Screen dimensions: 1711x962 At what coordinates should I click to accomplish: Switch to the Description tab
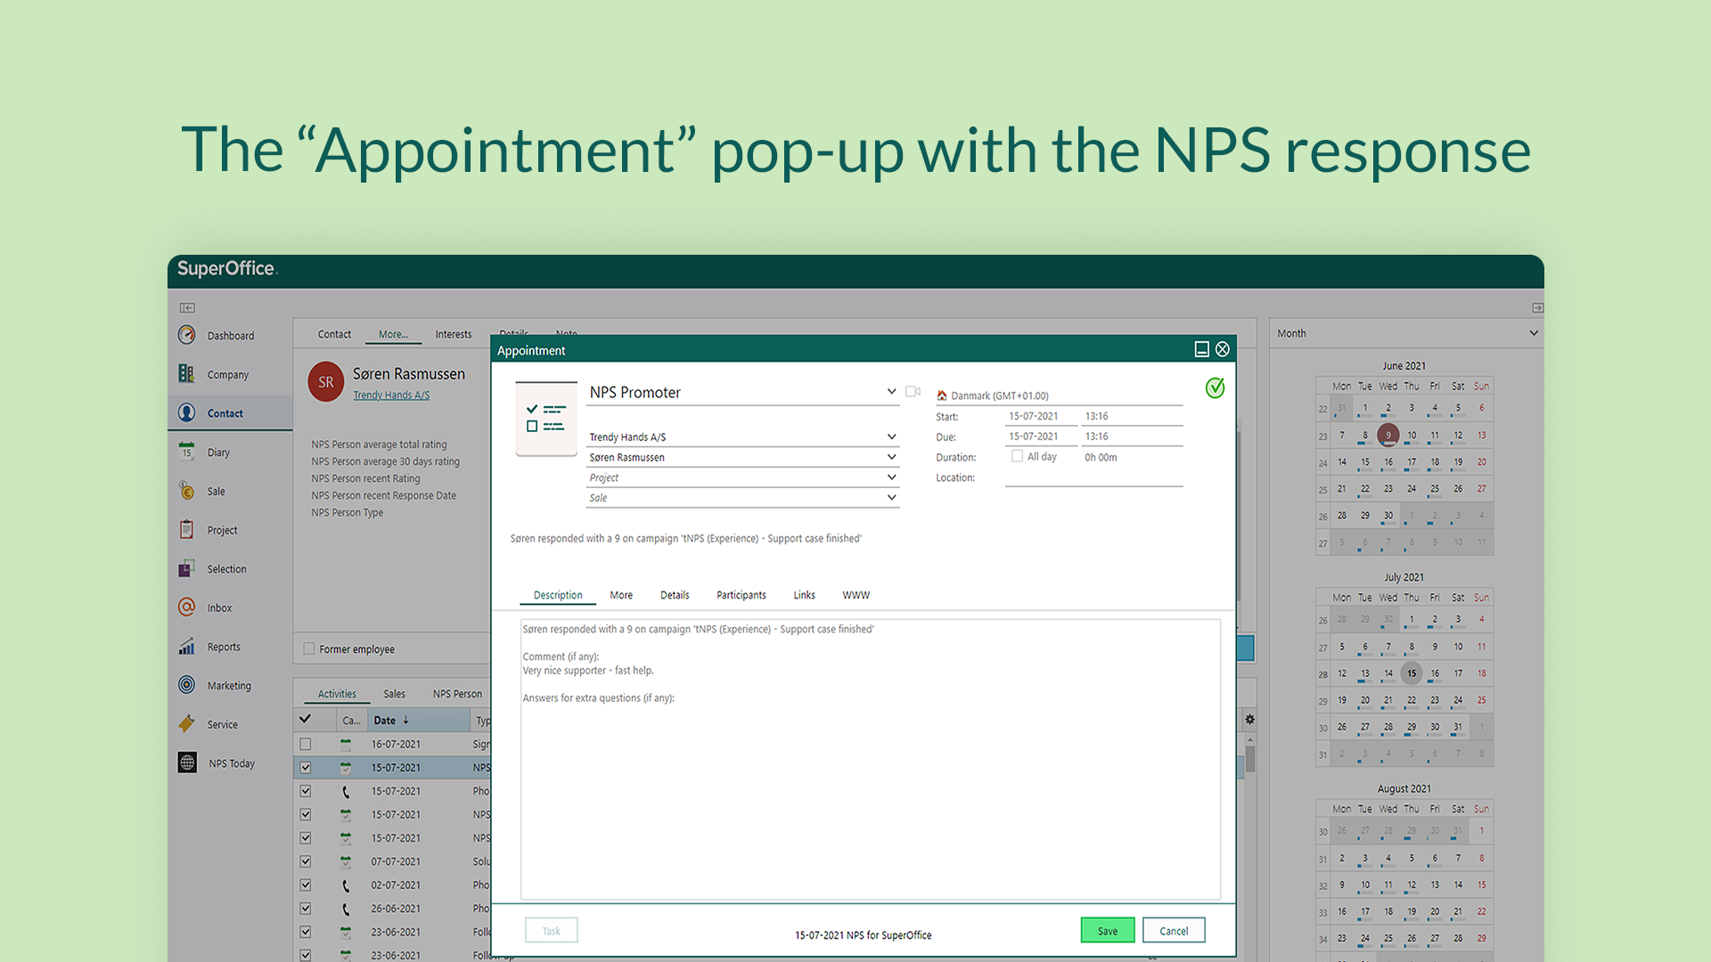coord(558,595)
